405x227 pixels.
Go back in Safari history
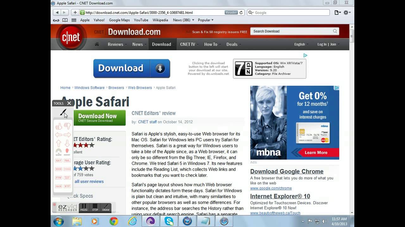tap(57, 13)
